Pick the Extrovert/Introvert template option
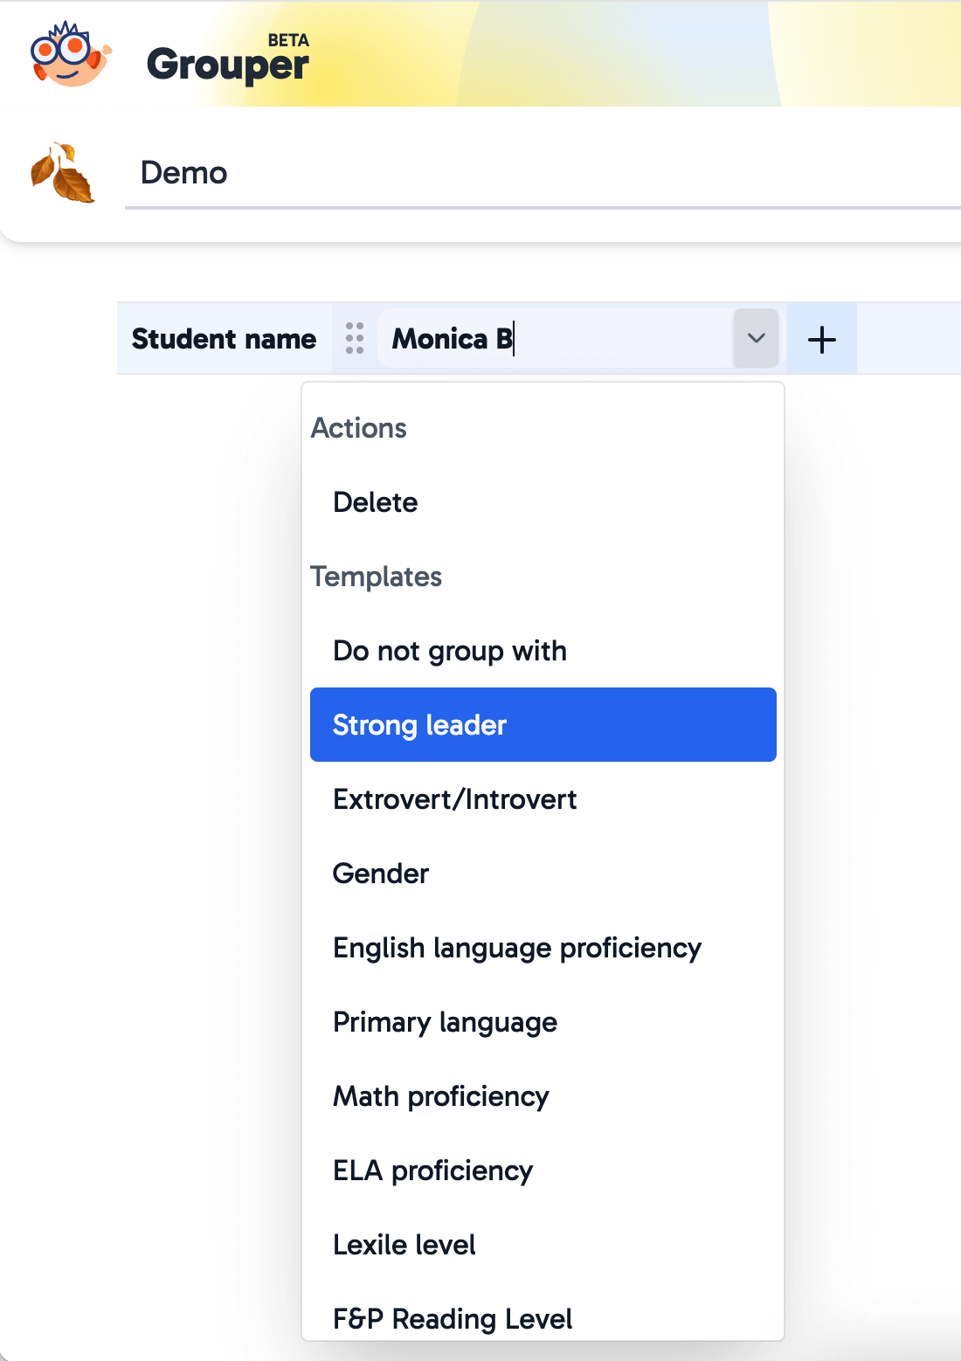 [x=454, y=798]
